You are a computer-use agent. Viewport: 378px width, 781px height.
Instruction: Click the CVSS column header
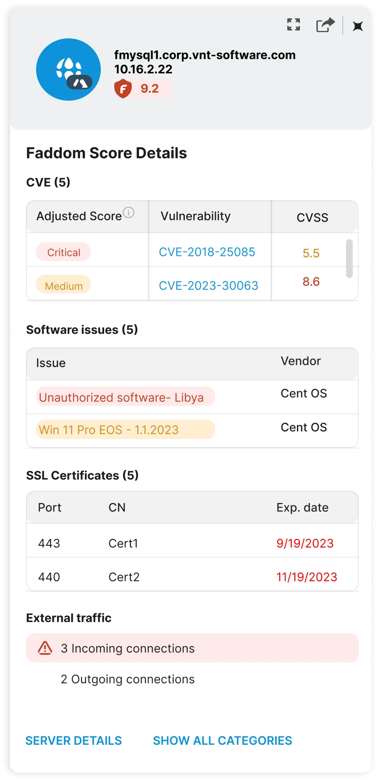[x=312, y=218]
